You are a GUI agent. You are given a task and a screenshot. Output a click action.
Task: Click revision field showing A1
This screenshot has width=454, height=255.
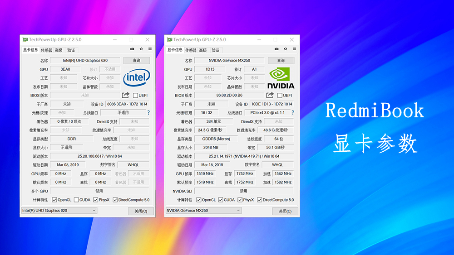coord(254,69)
